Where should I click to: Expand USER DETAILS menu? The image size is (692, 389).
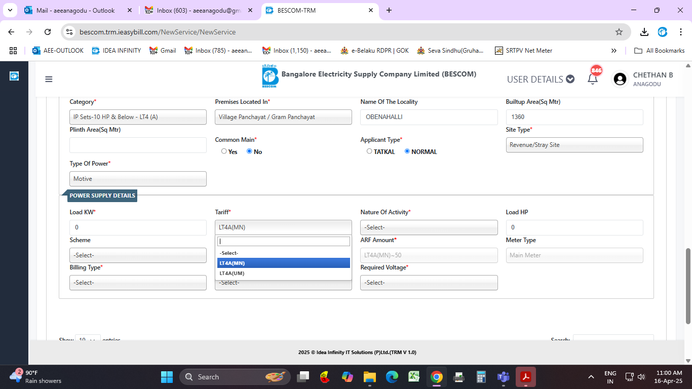tap(541, 79)
